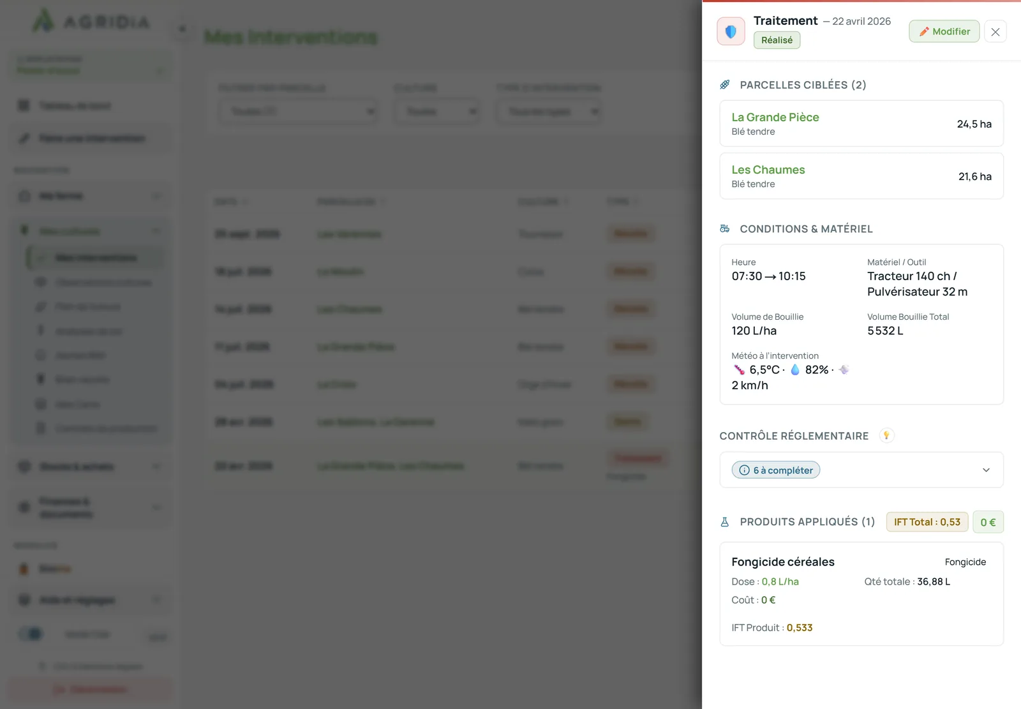Click the water drop humidity icon

pos(795,369)
